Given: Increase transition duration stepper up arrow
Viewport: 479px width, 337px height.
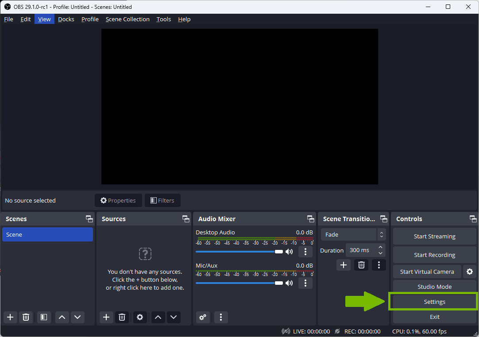Looking at the screenshot, I should (x=380, y=247).
